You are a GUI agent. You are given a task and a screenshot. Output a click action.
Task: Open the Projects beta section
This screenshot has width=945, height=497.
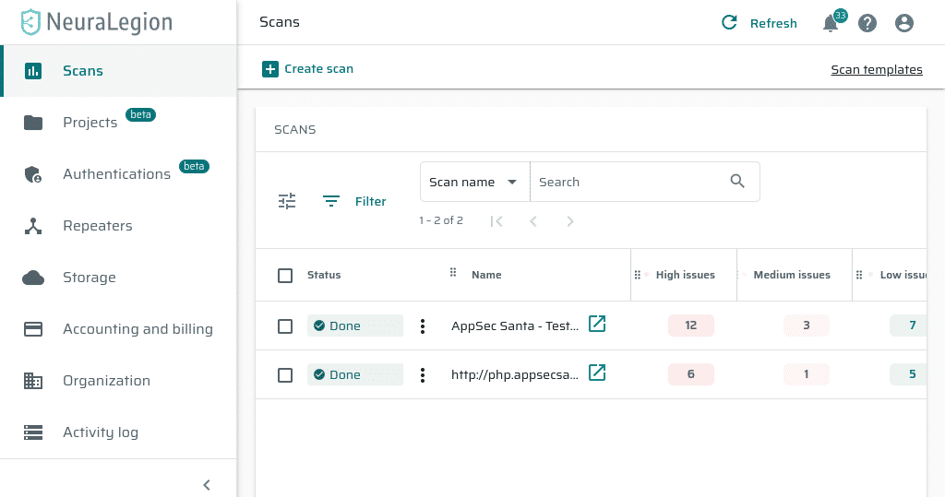click(119, 123)
